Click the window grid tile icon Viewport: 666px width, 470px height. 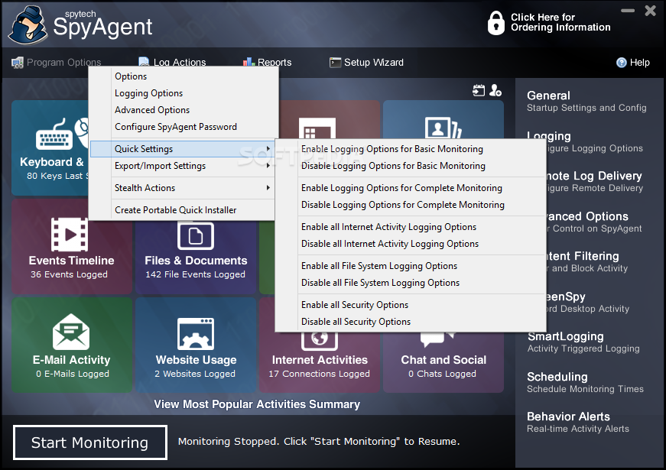coord(317,128)
